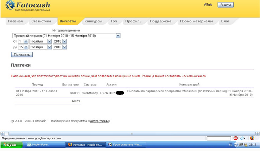Click the Аккаунт column header
This screenshot has height=151, width=260.
(x=112, y=84)
